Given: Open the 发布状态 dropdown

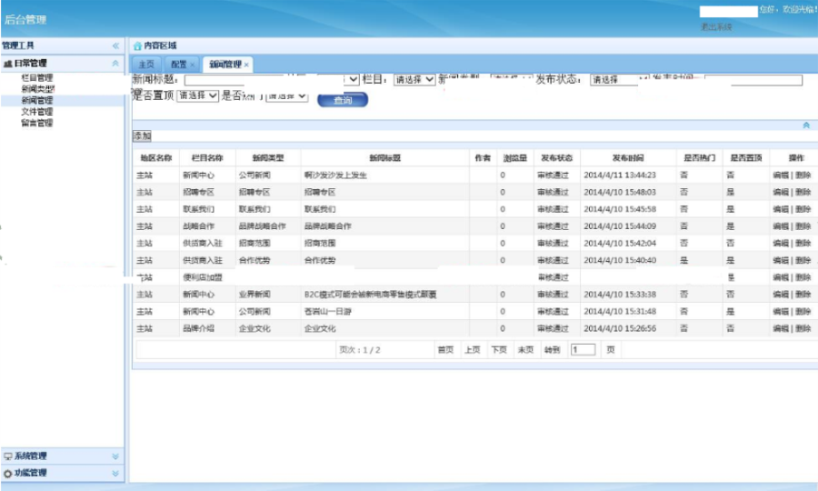Looking at the screenshot, I should [618, 80].
